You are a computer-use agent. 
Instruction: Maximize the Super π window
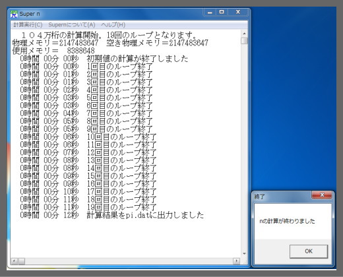222,12
